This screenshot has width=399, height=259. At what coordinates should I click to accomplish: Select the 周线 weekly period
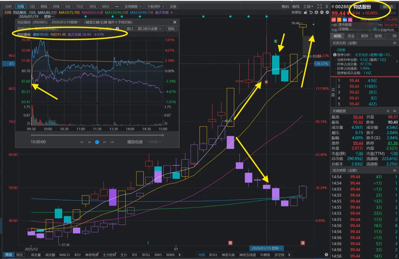(x=44, y=6)
